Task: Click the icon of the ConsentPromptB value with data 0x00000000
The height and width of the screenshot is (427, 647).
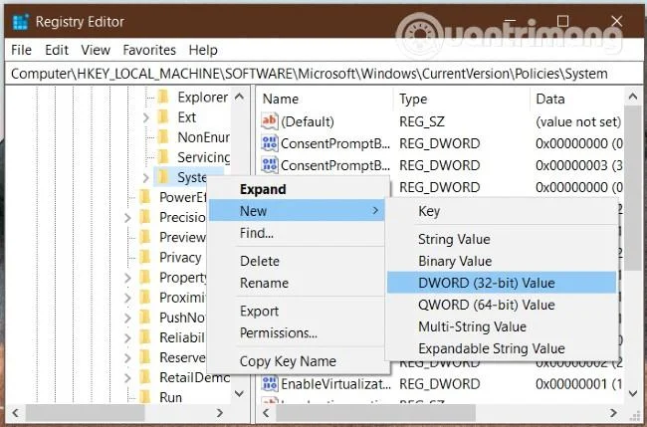Action: click(x=270, y=143)
